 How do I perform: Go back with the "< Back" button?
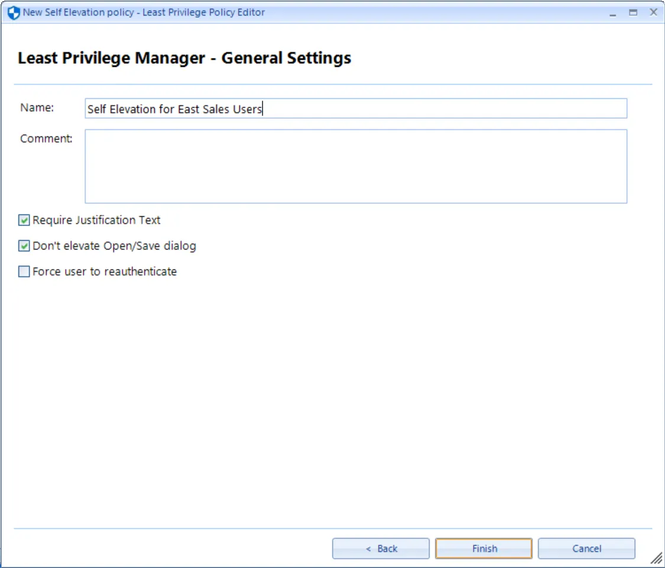click(381, 548)
